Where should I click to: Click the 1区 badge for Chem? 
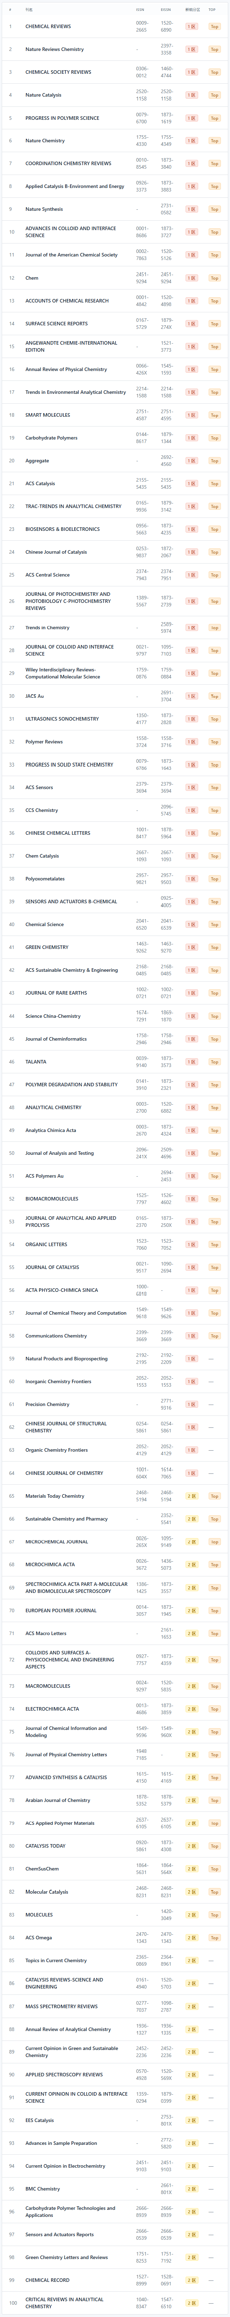(x=191, y=278)
